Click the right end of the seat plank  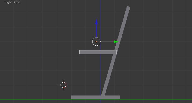(116, 52)
